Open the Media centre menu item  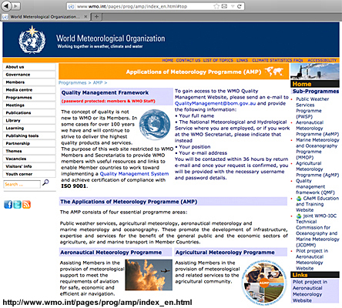(29, 90)
